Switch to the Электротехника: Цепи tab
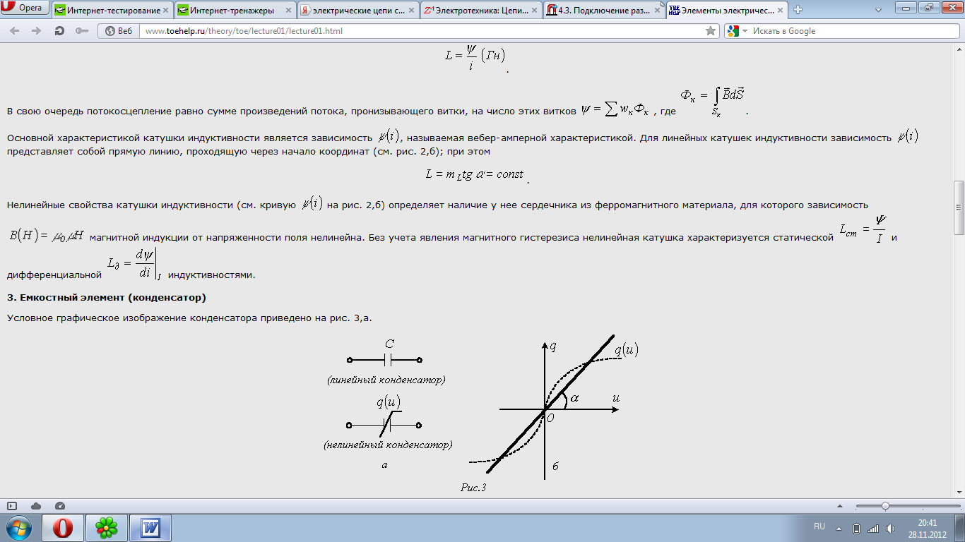The width and height of the screenshot is (965, 542). (480, 11)
